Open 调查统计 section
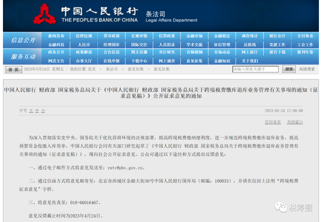This screenshot has width=323, height=222. tap(250, 36)
